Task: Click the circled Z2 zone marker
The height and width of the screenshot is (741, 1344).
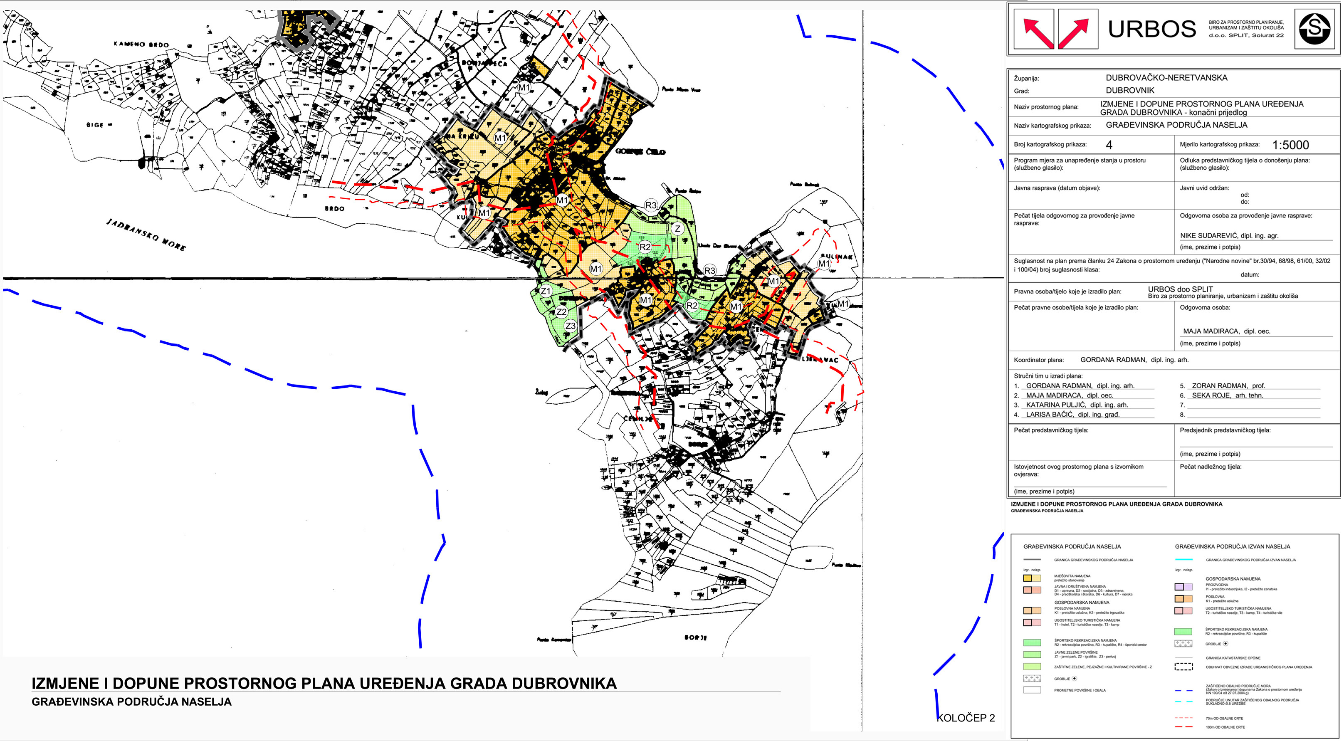Action: [561, 312]
